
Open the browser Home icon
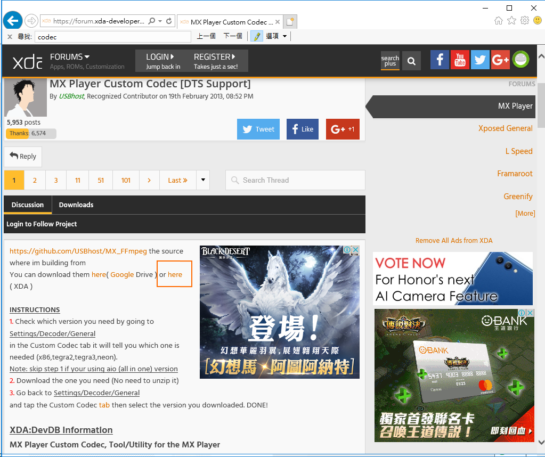point(499,21)
